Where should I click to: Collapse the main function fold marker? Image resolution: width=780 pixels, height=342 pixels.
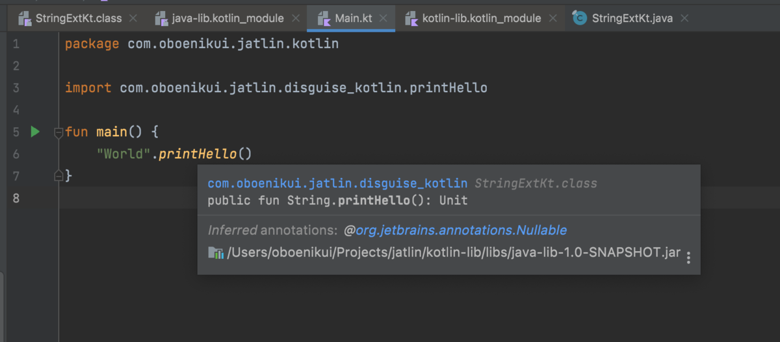click(58, 132)
